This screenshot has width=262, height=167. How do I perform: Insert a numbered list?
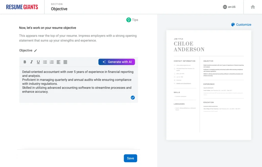52,62
